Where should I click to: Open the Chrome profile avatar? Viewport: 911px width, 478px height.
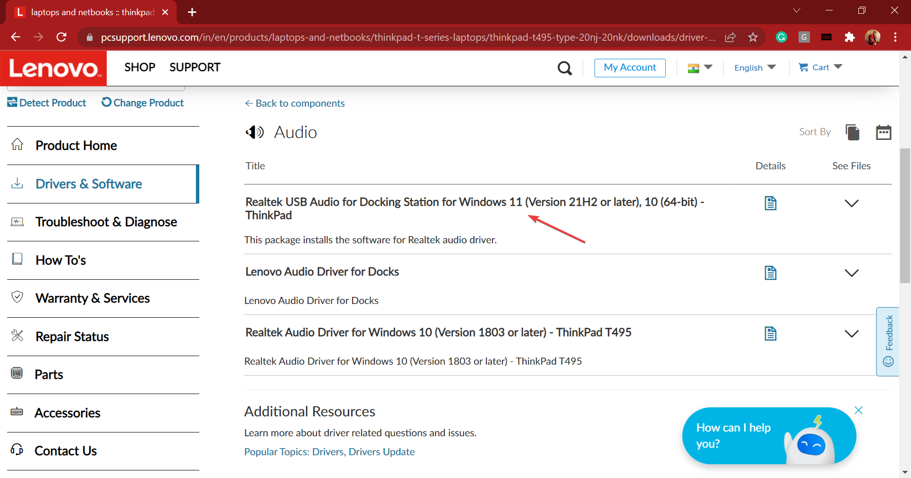(873, 37)
